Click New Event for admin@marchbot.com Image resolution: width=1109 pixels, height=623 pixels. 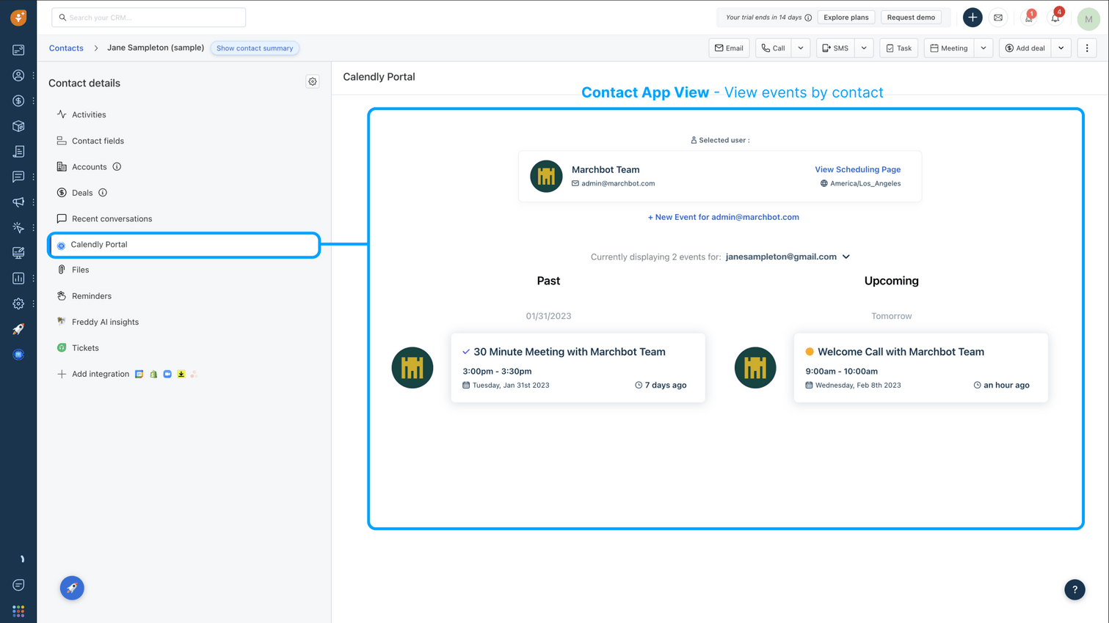pos(724,217)
